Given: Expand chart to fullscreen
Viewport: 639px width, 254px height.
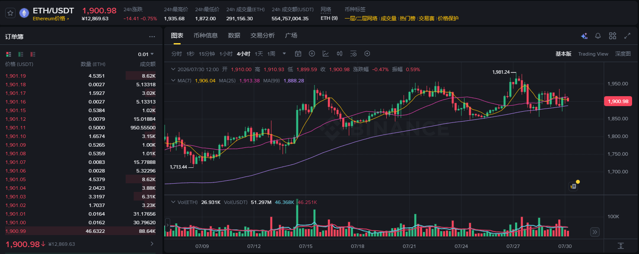Looking at the screenshot, I should click(x=627, y=36).
